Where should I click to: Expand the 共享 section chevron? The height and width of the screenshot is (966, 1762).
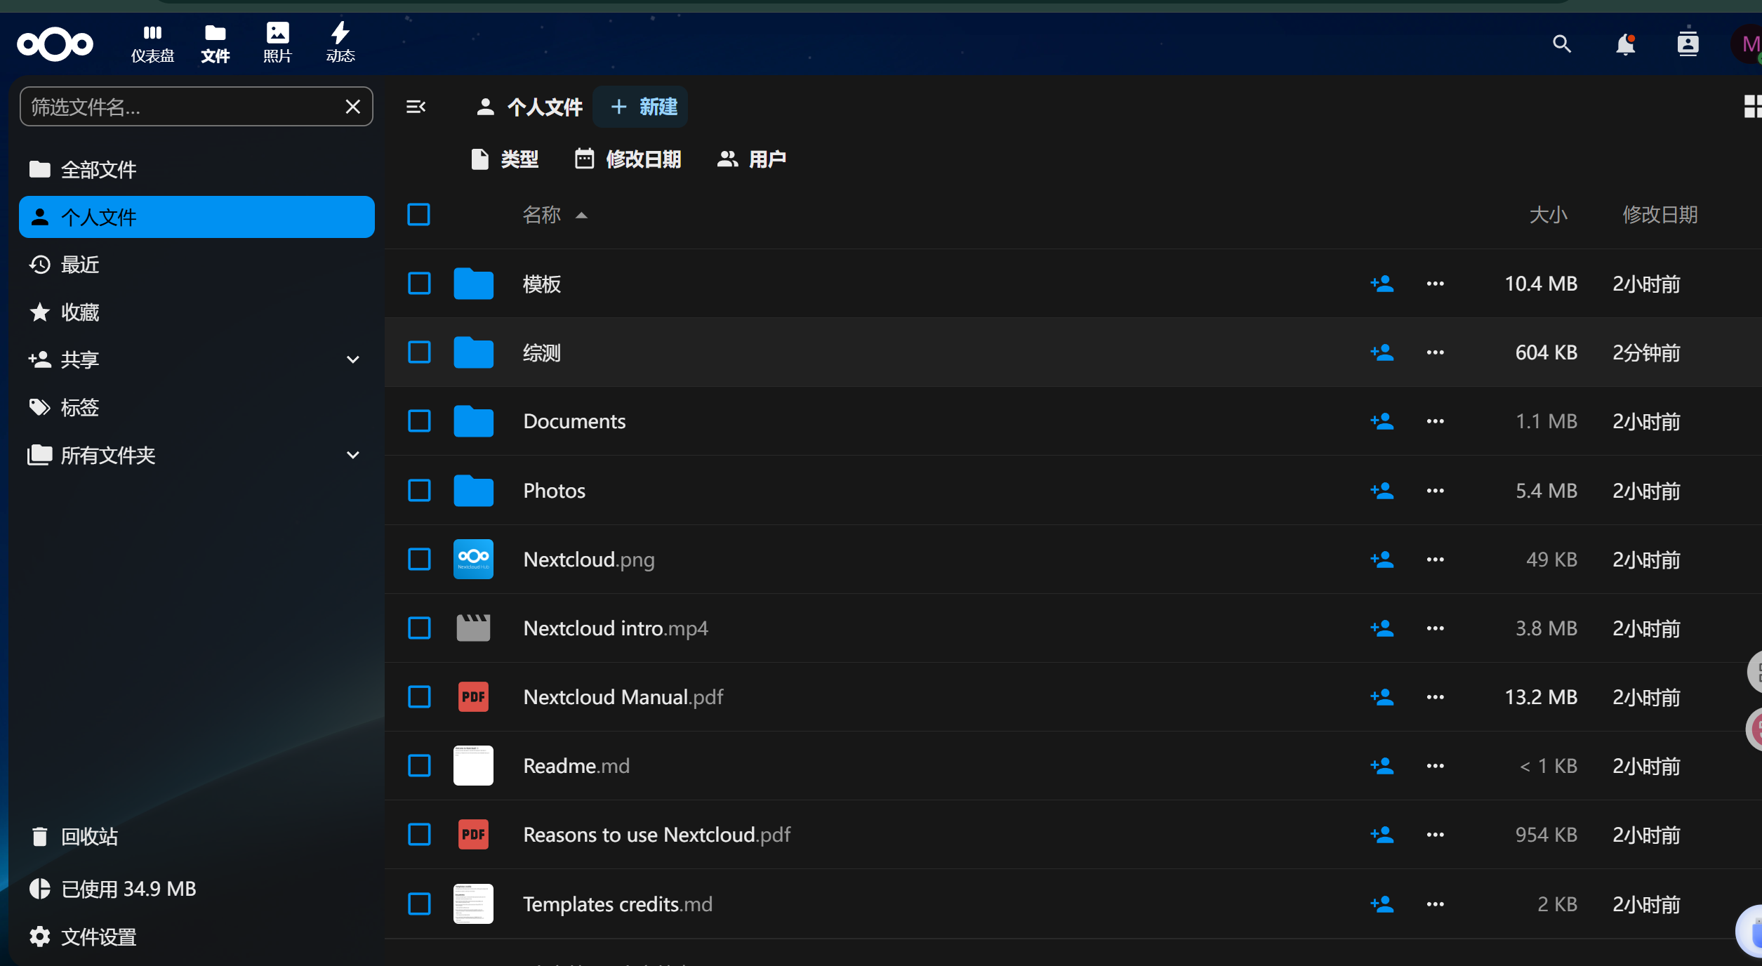coord(353,359)
